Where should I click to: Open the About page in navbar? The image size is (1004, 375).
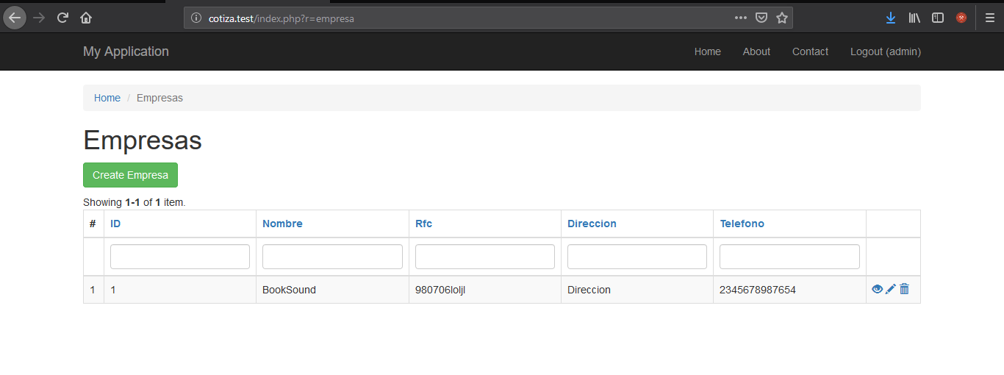click(756, 51)
